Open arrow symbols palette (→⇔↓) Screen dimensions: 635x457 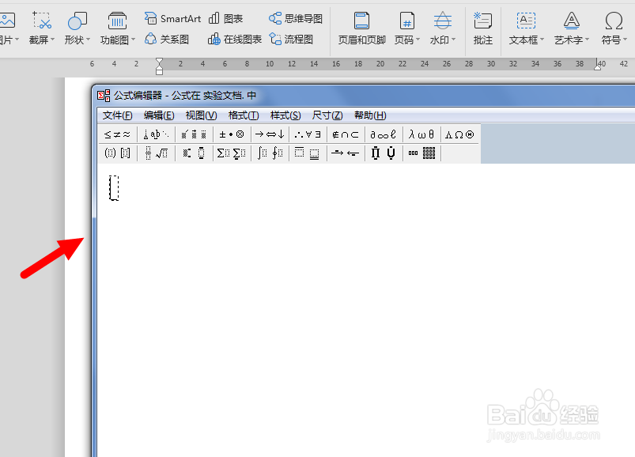pos(270,134)
